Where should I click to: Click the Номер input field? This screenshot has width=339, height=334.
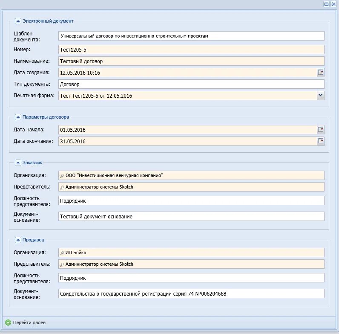pyautogui.click(x=191, y=50)
